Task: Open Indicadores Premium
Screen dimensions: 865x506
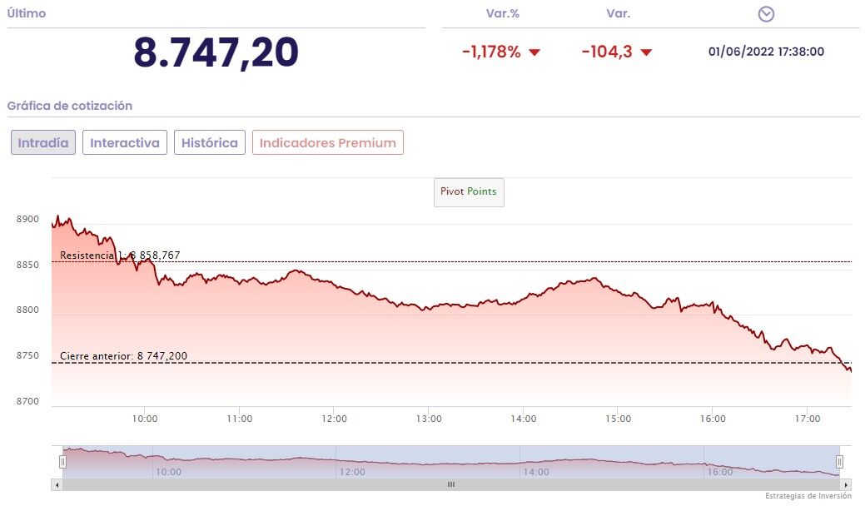Action: point(328,142)
